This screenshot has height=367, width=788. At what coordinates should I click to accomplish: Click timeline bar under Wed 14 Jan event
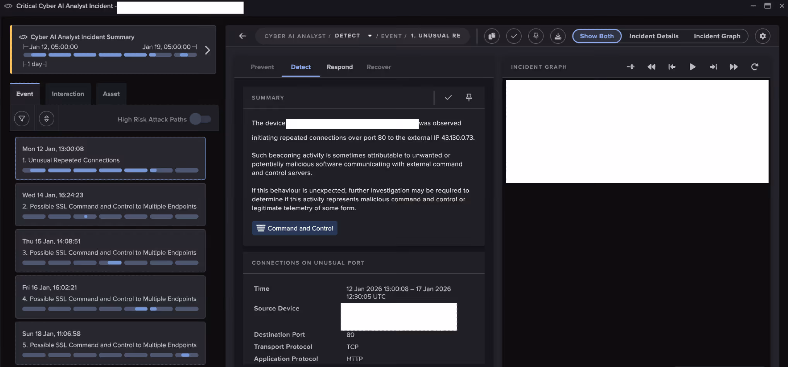pyautogui.click(x=110, y=216)
